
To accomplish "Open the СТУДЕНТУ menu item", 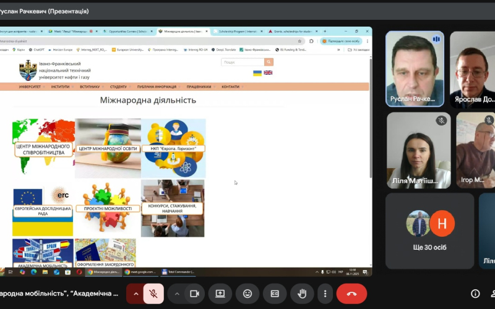I will pyautogui.click(x=118, y=87).
